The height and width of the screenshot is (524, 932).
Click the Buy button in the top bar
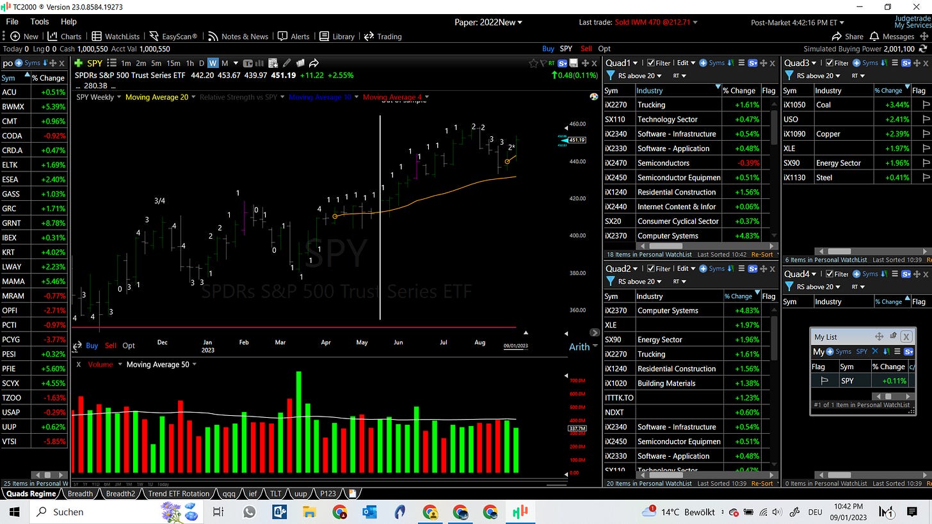click(x=548, y=48)
